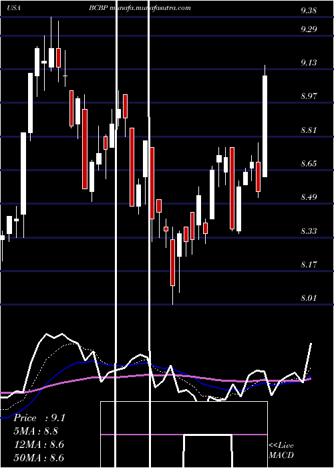
Task: Select the 8.49 price axis label
Action: [309, 197]
